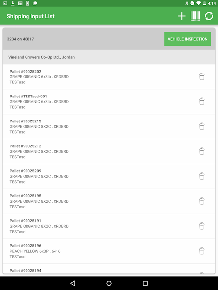Select the Vineland Growers Co-Op header

tap(109, 57)
